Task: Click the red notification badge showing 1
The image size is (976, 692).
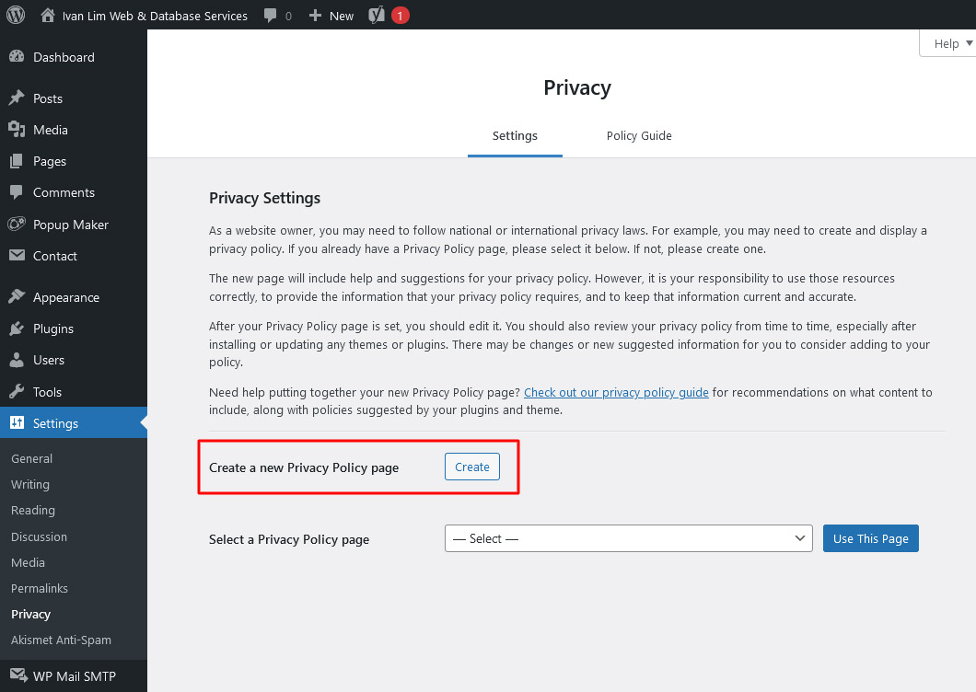Action: pos(401,16)
